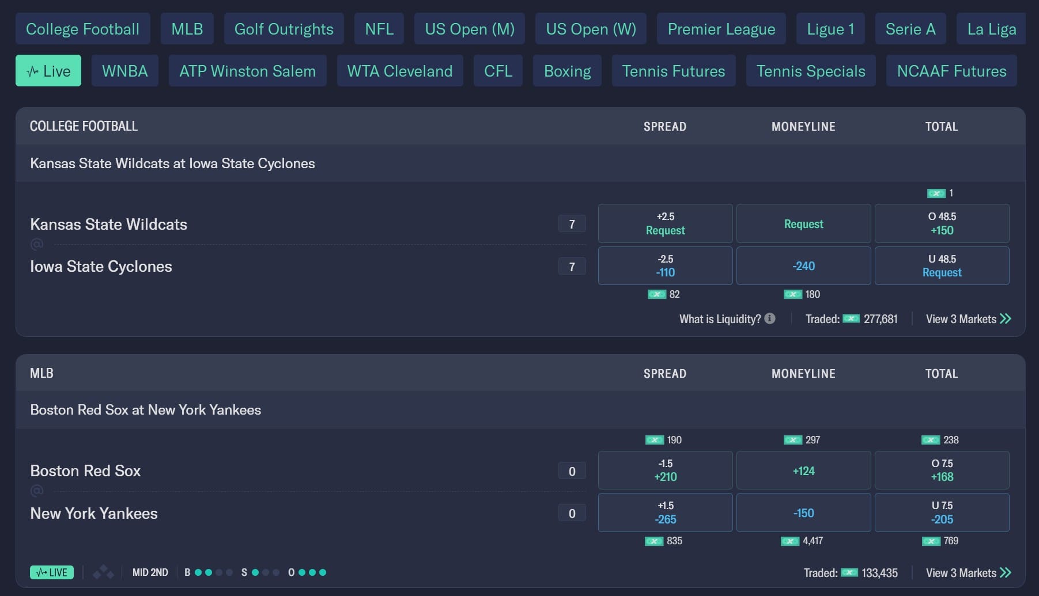The width and height of the screenshot is (1039, 596).
Task: Click the MLB section header label
Action: point(41,373)
